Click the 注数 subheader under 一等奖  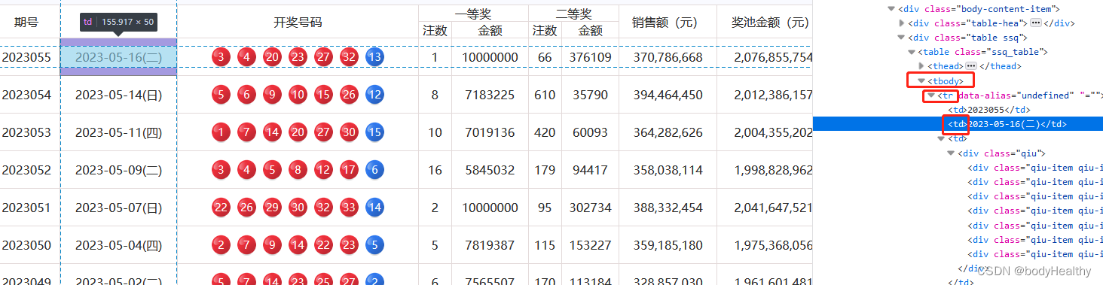(435, 31)
